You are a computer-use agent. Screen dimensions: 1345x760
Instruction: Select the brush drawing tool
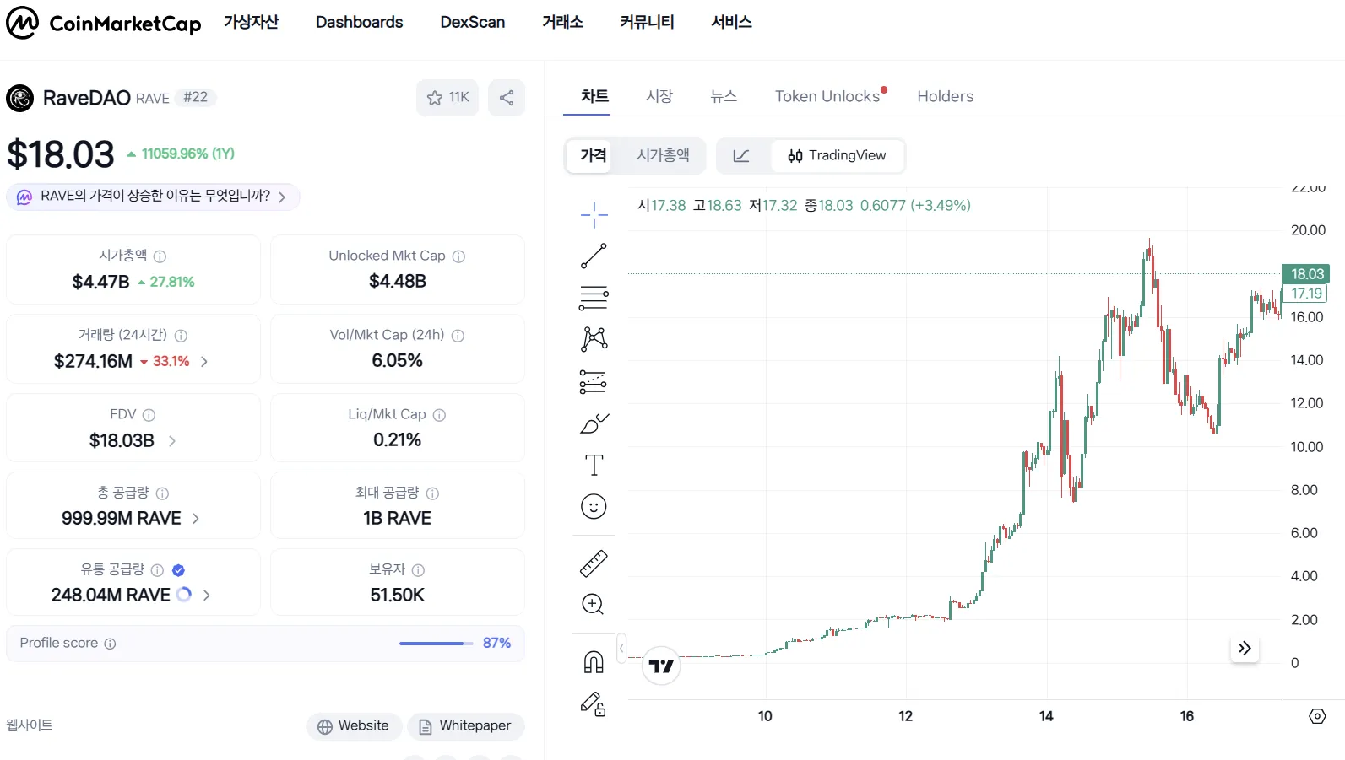(x=594, y=423)
